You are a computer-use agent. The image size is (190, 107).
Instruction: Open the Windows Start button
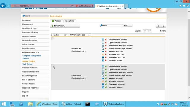4,104
